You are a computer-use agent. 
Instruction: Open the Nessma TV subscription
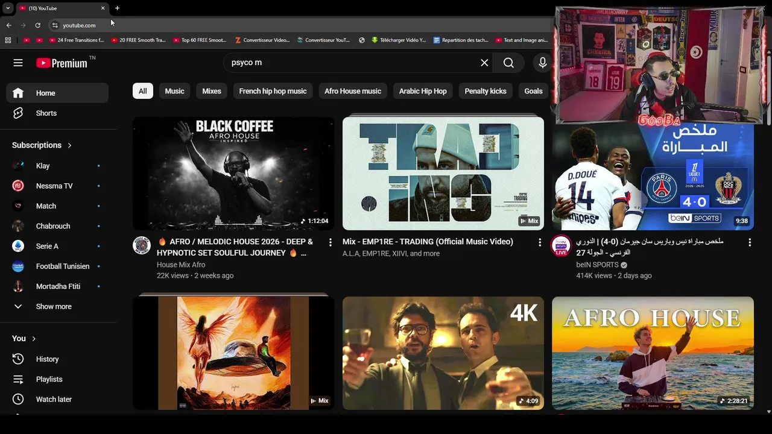click(57, 186)
